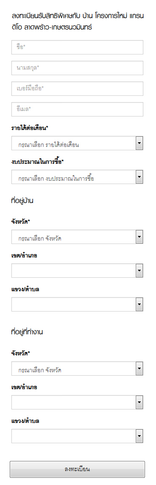The height and width of the screenshot is (485, 156).
Task: Open the รายได้ต่อเดือน monthly income dropdown arrow
Action: click(x=139, y=143)
